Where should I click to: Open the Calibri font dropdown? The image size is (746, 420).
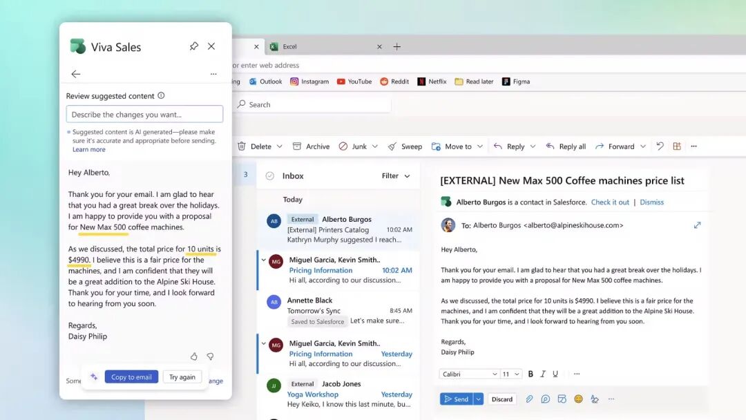tap(469, 374)
